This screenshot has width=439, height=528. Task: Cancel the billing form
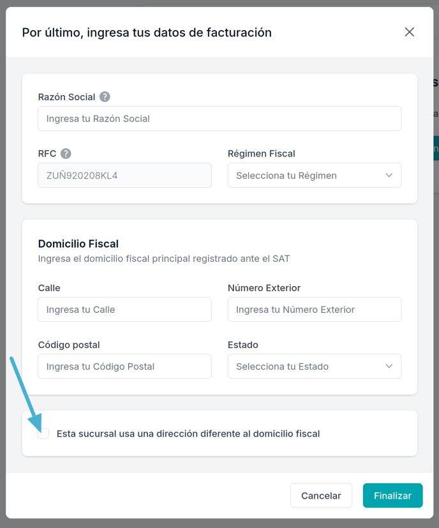(x=321, y=495)
